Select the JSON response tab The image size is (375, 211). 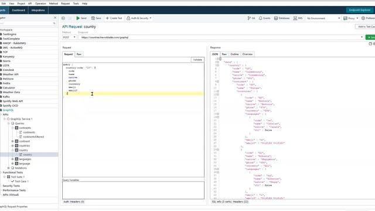tap(215, 55)
